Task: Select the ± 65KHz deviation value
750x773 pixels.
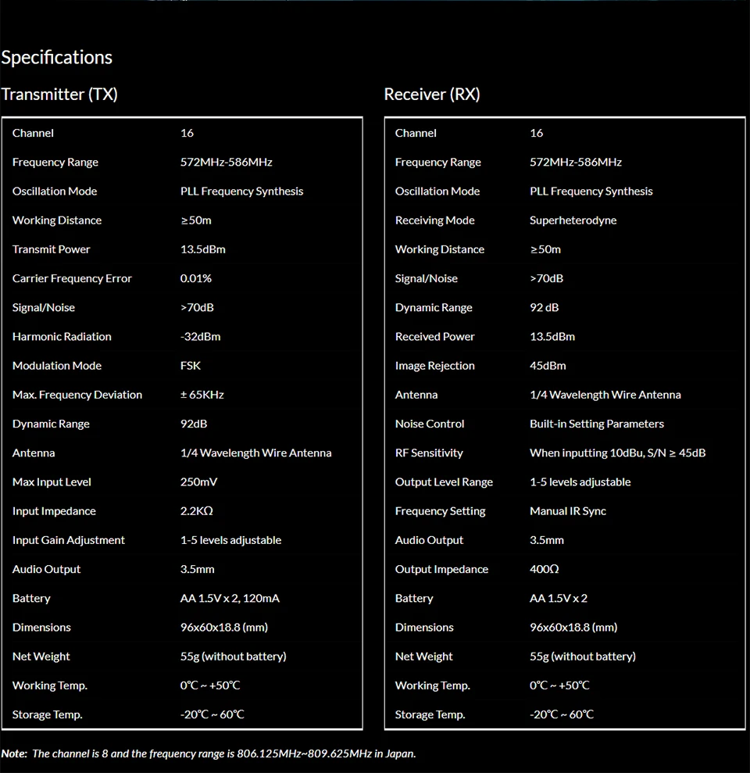Action: tap(202, 395)
